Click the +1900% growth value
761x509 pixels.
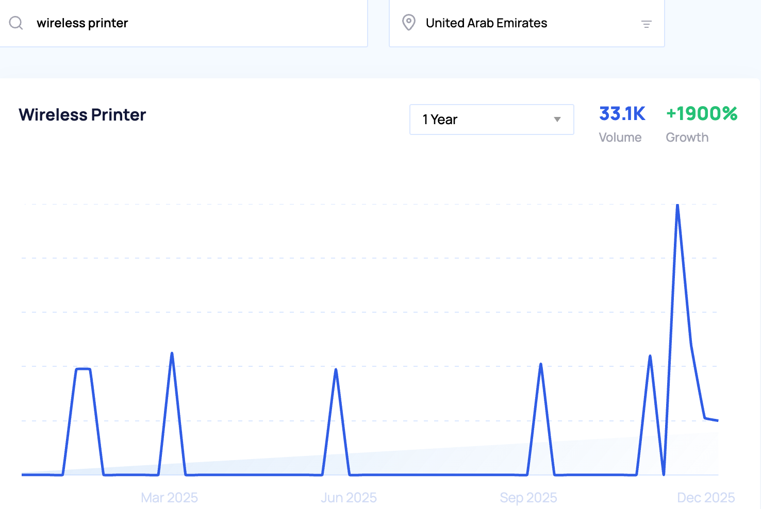coord(701,114)
